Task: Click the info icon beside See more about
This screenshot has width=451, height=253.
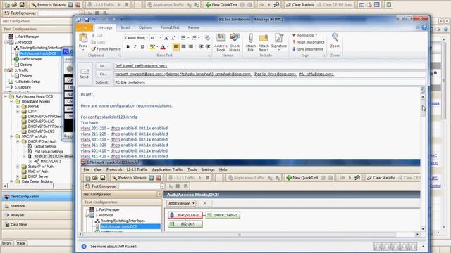Action: (84, 246)
